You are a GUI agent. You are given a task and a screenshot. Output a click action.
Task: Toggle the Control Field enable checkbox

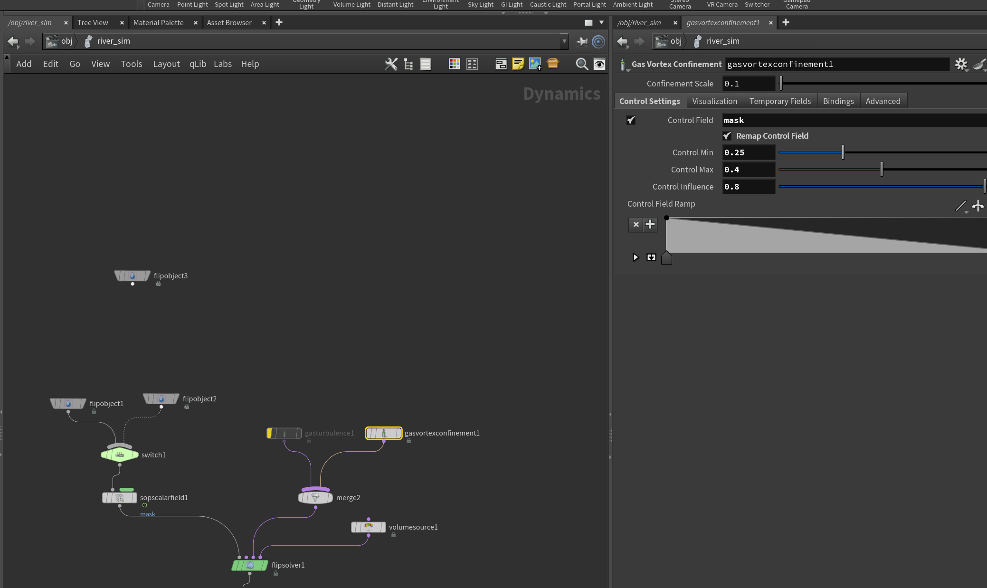631,120
